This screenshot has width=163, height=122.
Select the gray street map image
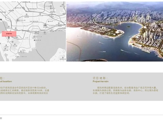tap(33, 32)
